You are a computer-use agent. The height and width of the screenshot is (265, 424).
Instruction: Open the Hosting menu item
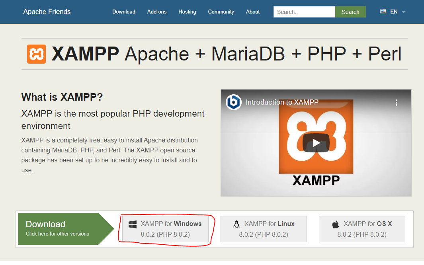tap(187, 12)
